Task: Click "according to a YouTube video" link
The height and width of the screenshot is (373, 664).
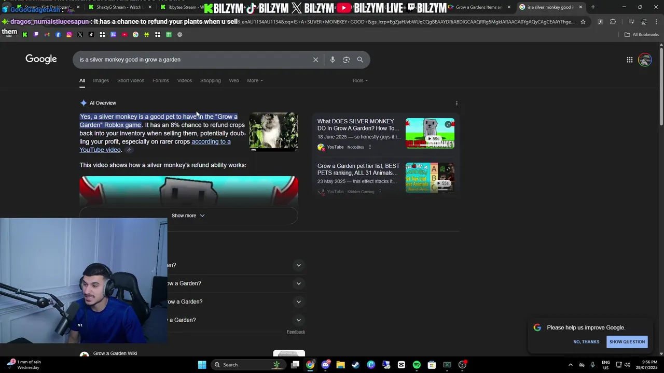Action: [155, 146]
